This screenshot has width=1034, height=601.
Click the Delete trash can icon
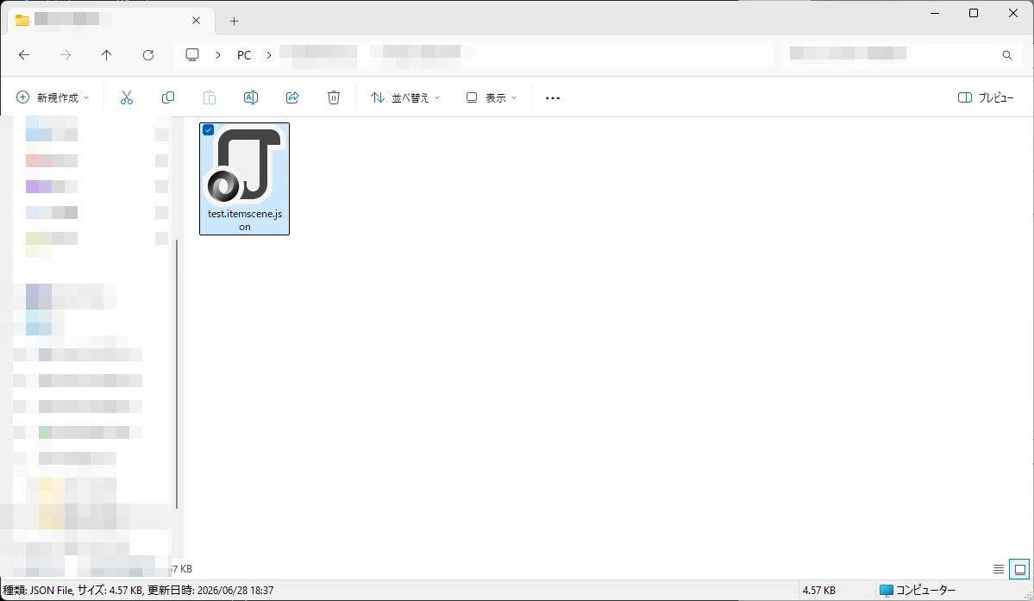(x=334, y=97)
